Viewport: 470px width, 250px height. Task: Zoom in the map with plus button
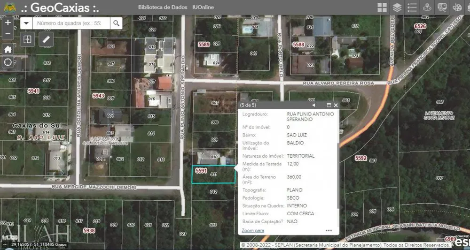[8, 23]
